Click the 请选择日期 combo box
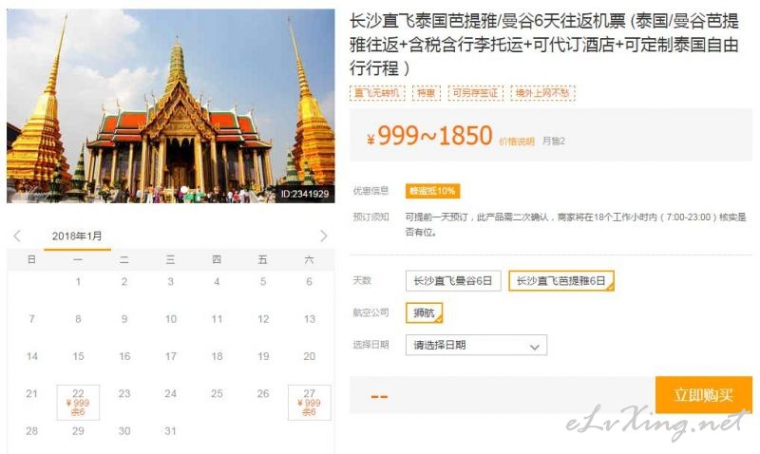 476,345
